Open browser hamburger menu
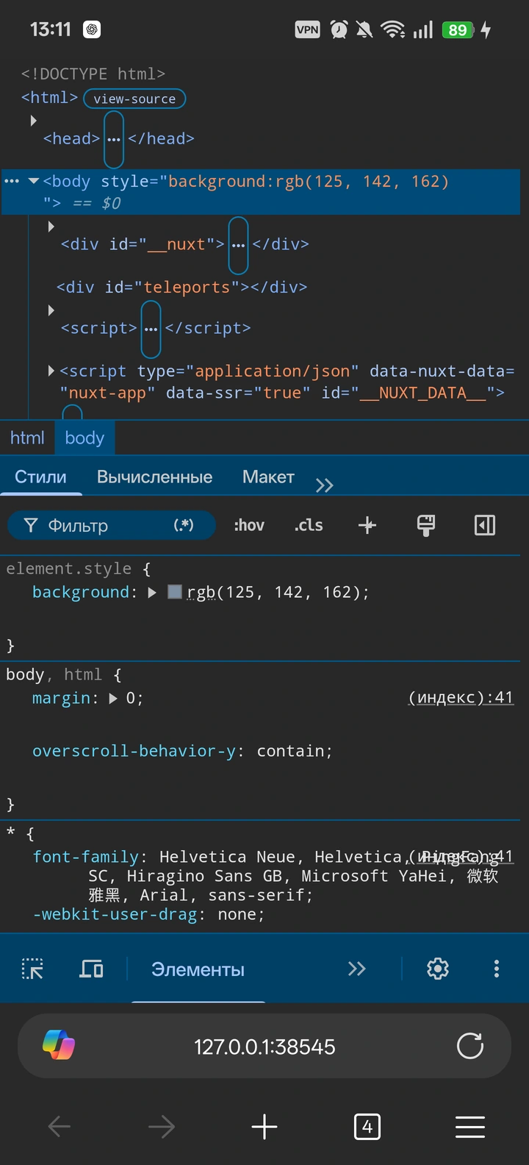 (x=470, y=1126)
